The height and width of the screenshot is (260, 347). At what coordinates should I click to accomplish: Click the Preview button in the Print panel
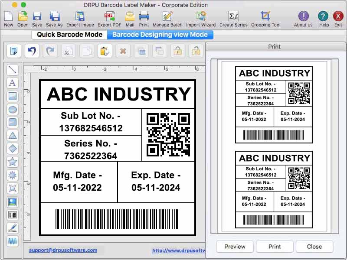[235, 246]
